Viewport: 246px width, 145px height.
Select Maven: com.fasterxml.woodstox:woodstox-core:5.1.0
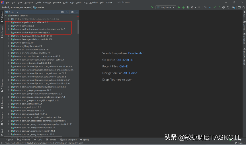[x=40, y=87]
